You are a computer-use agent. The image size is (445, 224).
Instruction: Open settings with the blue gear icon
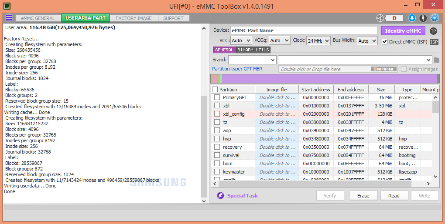coord(435,18)
